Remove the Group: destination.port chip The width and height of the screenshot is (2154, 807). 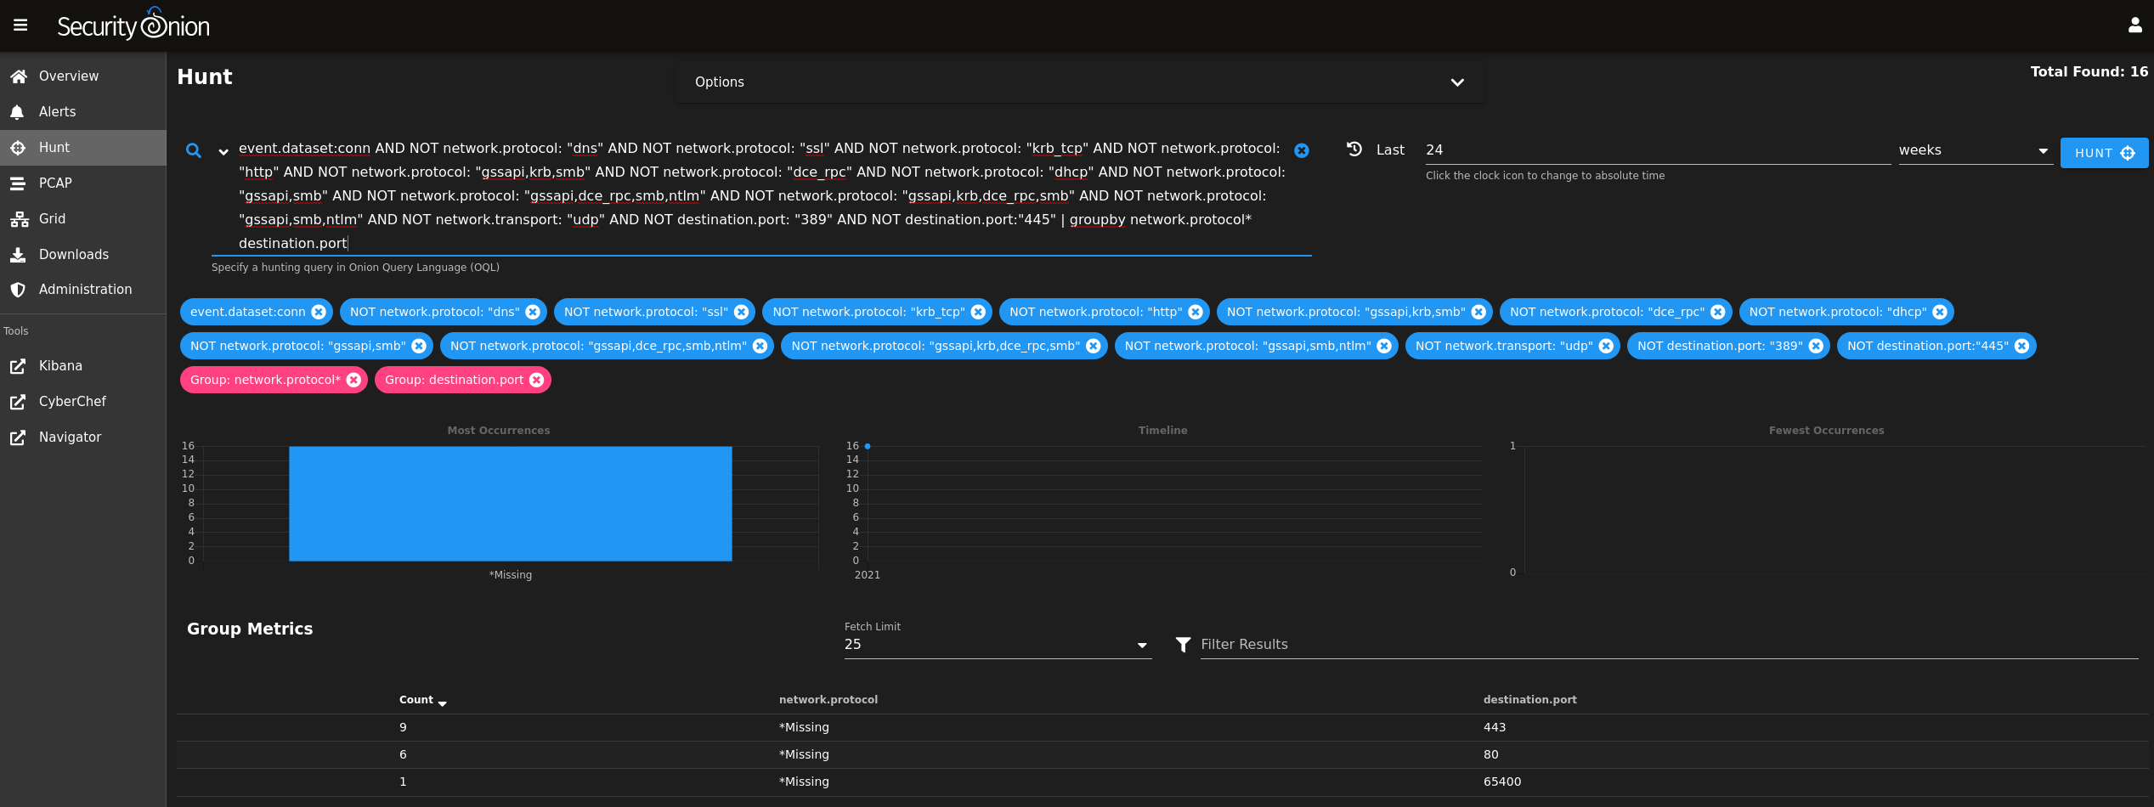(537, 380)
